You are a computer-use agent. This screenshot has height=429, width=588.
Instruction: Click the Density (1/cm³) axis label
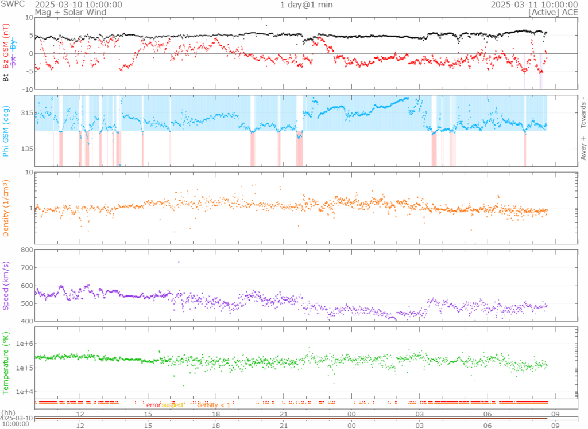tap(6, 208)
